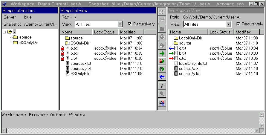
Task: Click the output window scroll down arrow
Action: click(262, 126)
